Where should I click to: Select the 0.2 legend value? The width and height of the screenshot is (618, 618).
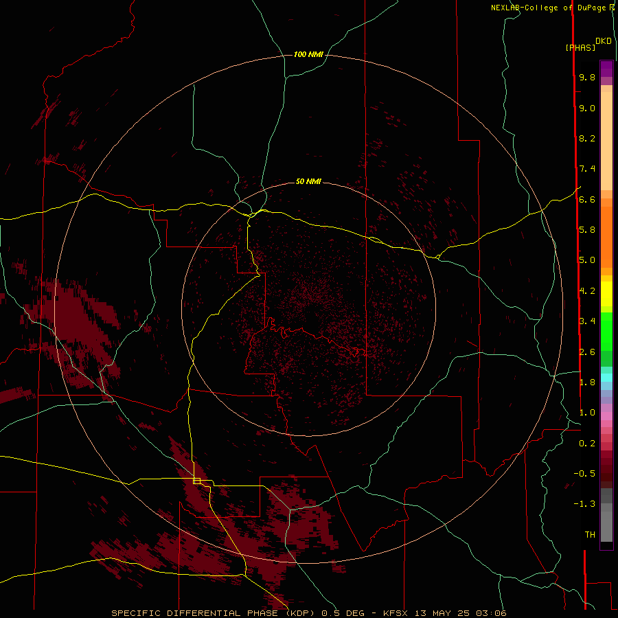pyautogui.click(x=587, y=444)
